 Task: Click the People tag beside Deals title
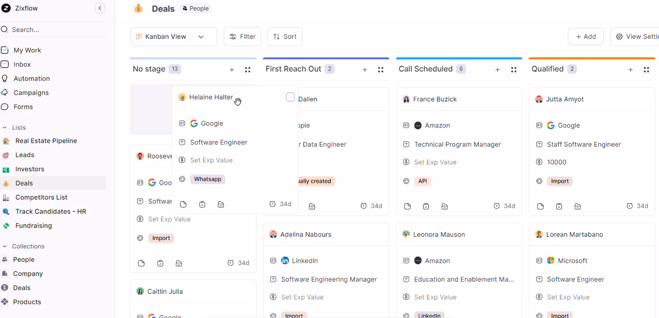[x=196, y=8]
